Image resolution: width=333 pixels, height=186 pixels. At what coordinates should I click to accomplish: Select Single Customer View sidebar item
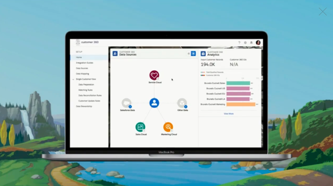pyautogui.click(x=86, y=79)
